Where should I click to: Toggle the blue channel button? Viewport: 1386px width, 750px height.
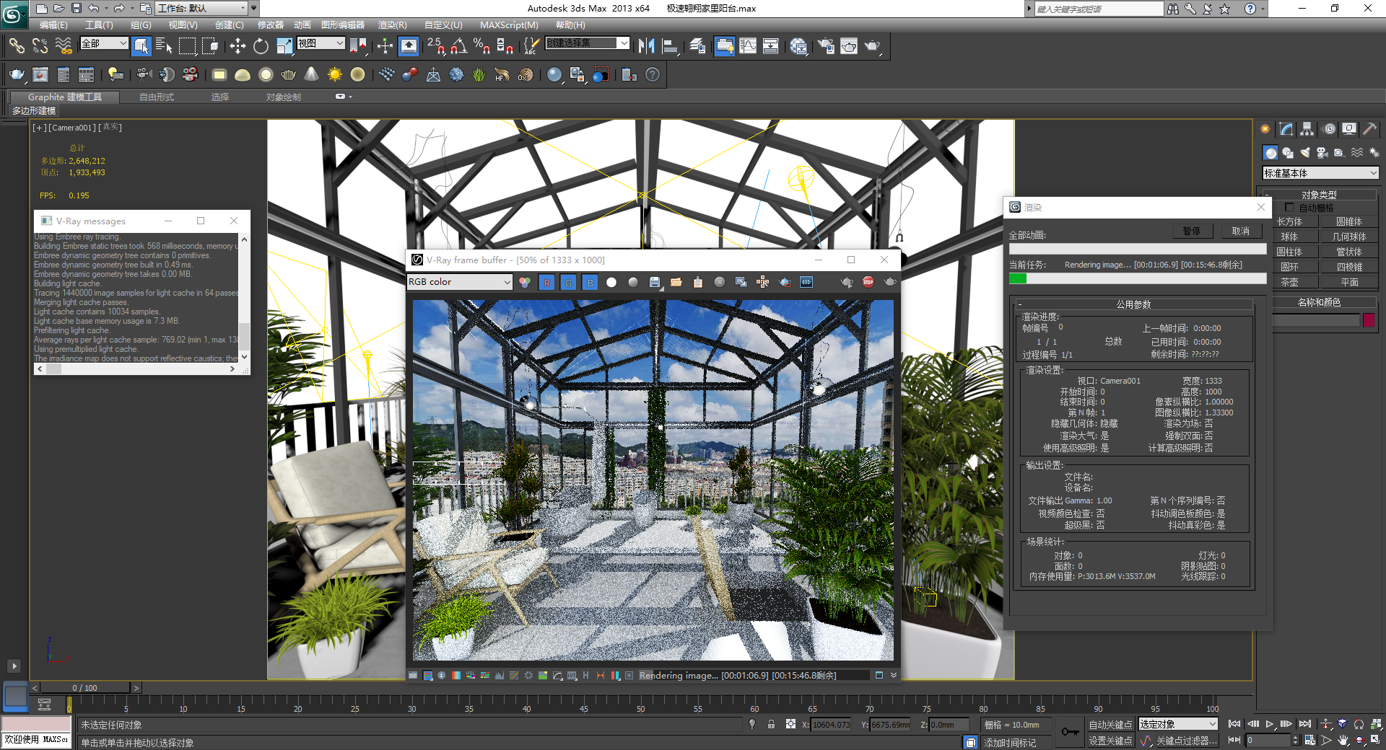tap(590, 282)
